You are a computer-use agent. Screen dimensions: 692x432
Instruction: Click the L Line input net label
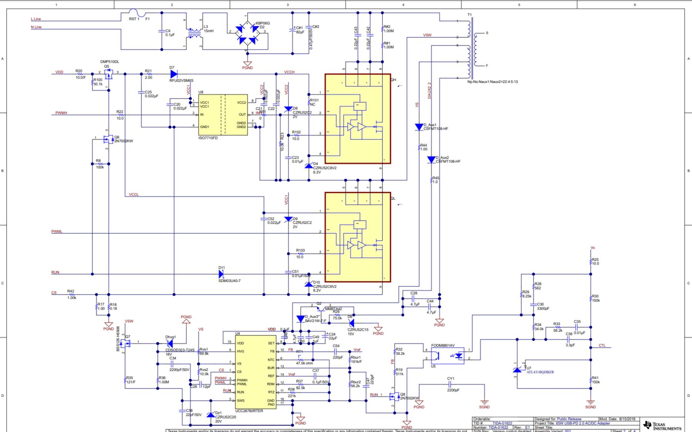tap(36, 19)
